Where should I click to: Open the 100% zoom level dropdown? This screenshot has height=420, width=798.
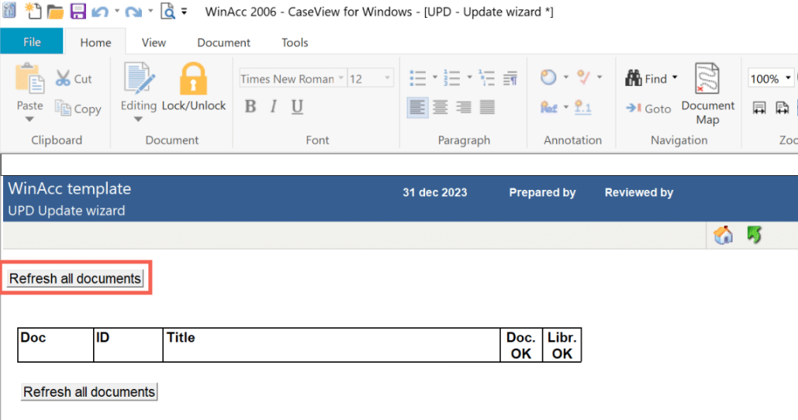coord(789,78)
